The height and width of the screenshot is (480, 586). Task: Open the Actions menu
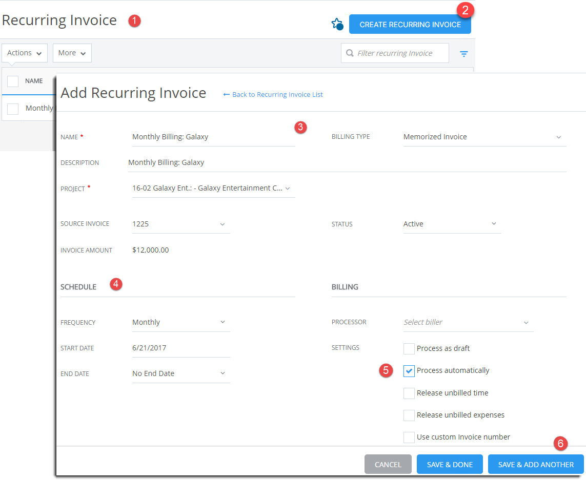[25, 53]
